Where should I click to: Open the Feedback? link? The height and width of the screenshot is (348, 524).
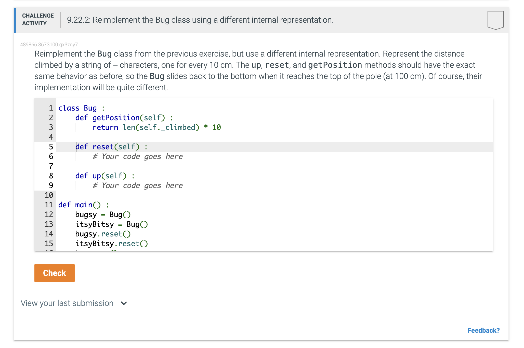pyautogui.click(x=483, y=330)
